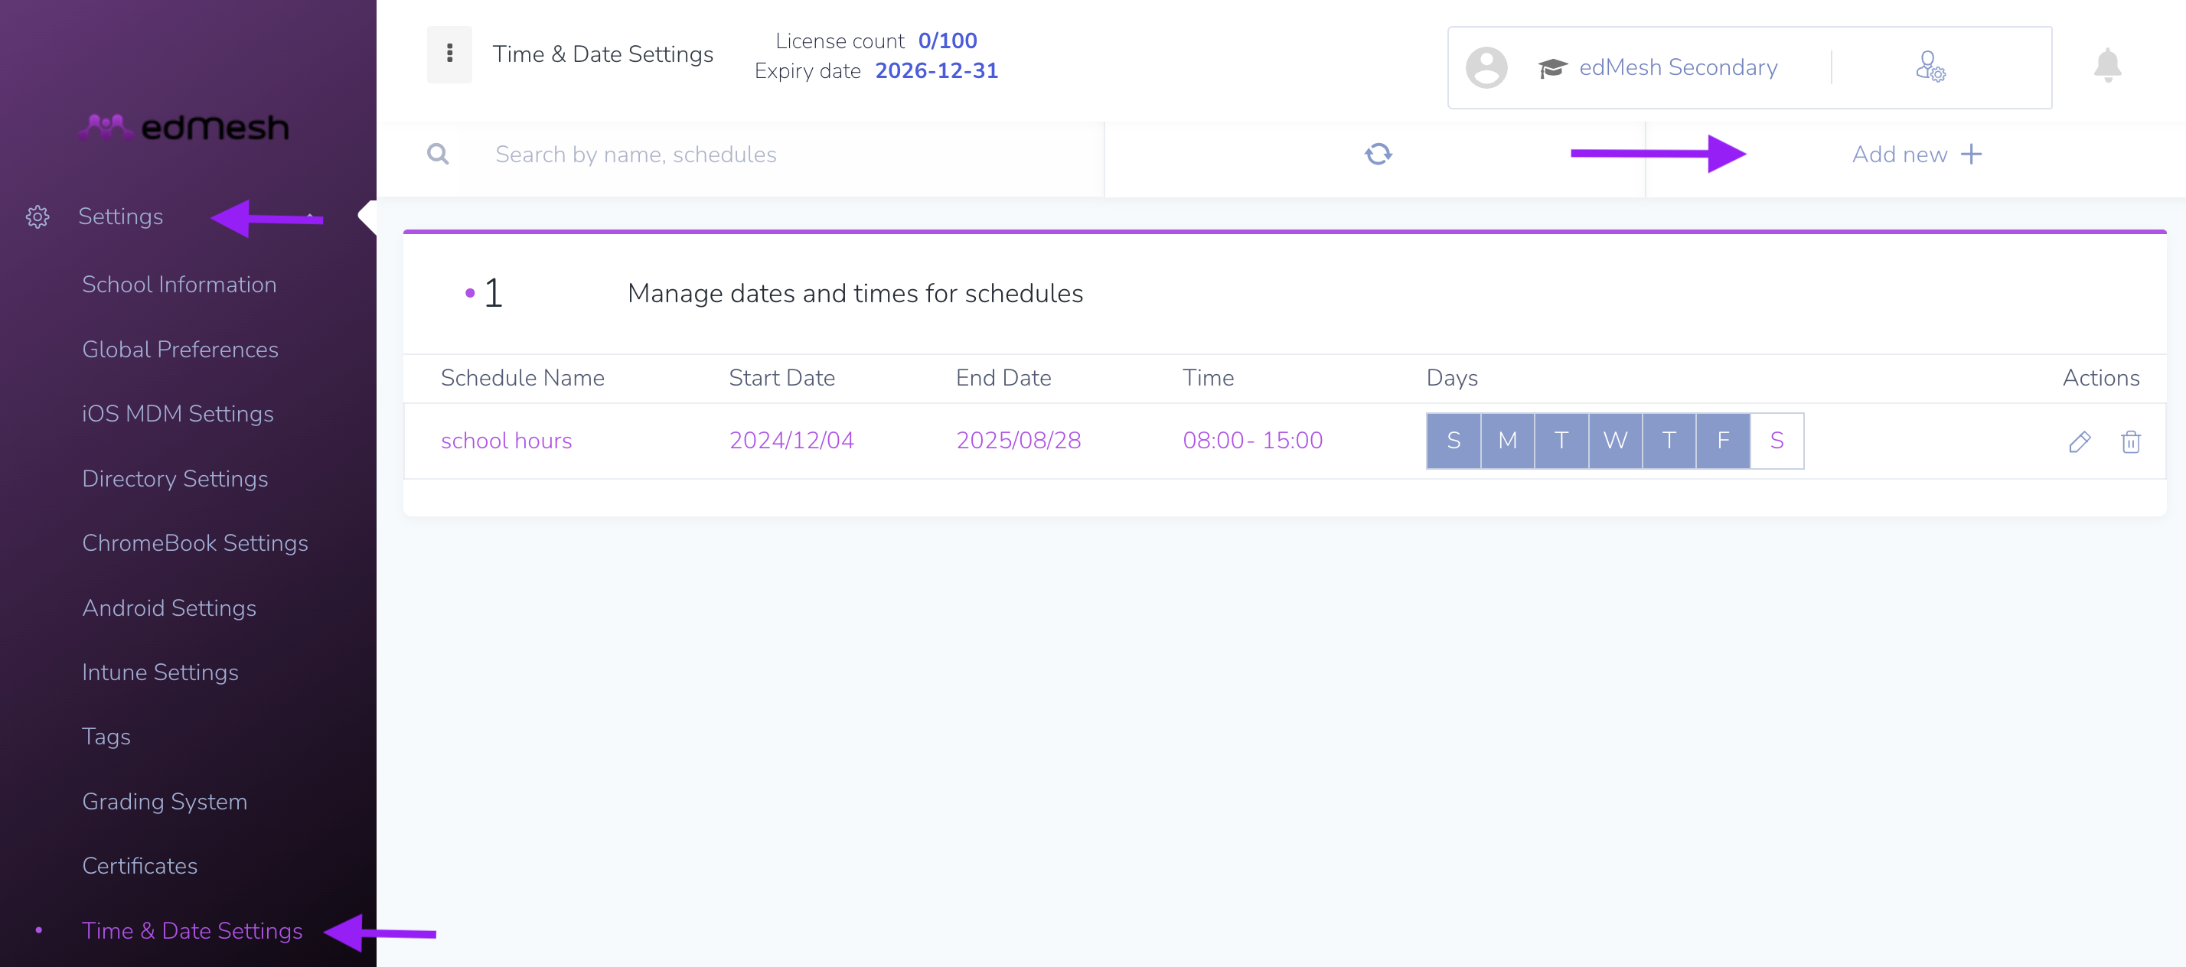Open the notifications bell
The width and height of the screenshot is (2186, 967).
tap(2107, 65)
